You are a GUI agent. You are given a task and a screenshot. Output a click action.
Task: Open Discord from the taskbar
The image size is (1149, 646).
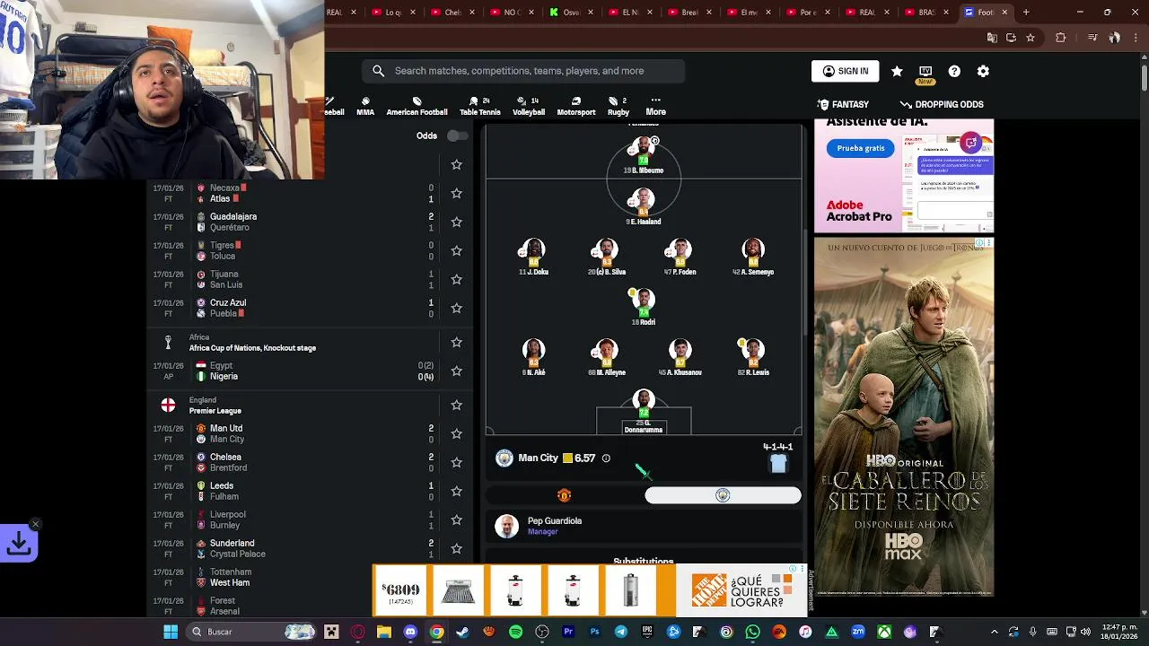pyautogui.click(x=410, y=632)
